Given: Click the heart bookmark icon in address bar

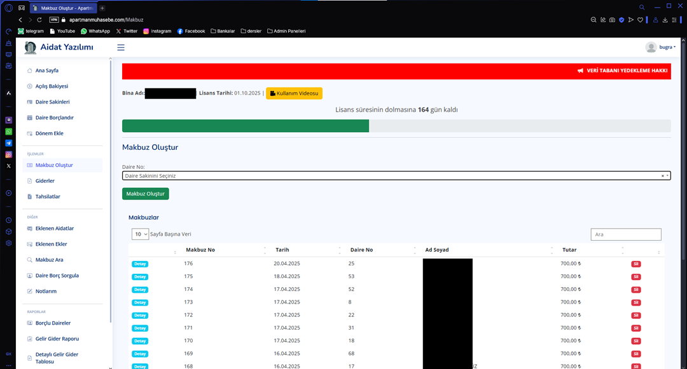Looking at the screenshot, I should 640,20.
